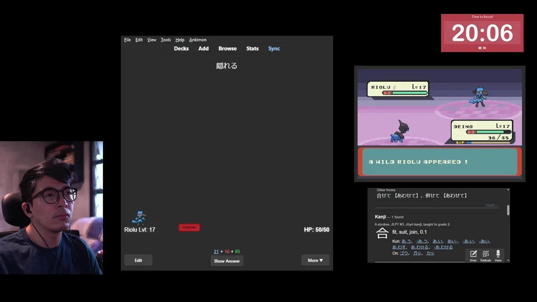Click the wild RIOLU Lv17 status box
Image resolution: width=537 pixels, height=302 pixels.
pyautogui.click(x=398, y=89)
